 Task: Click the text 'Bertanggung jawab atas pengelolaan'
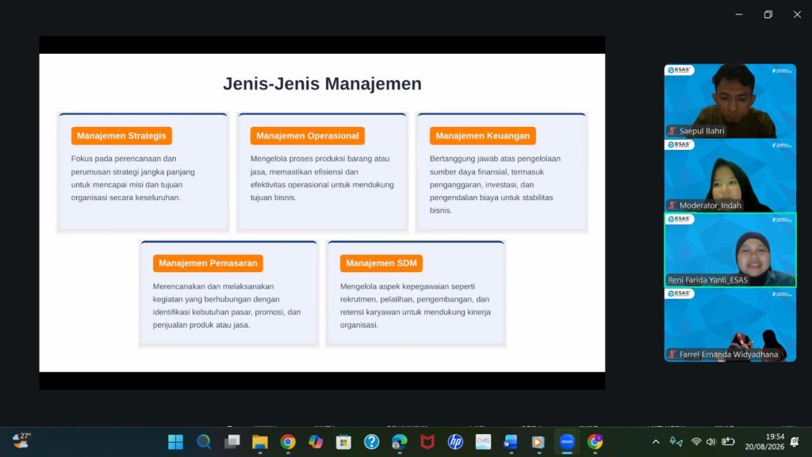point(495,159)
